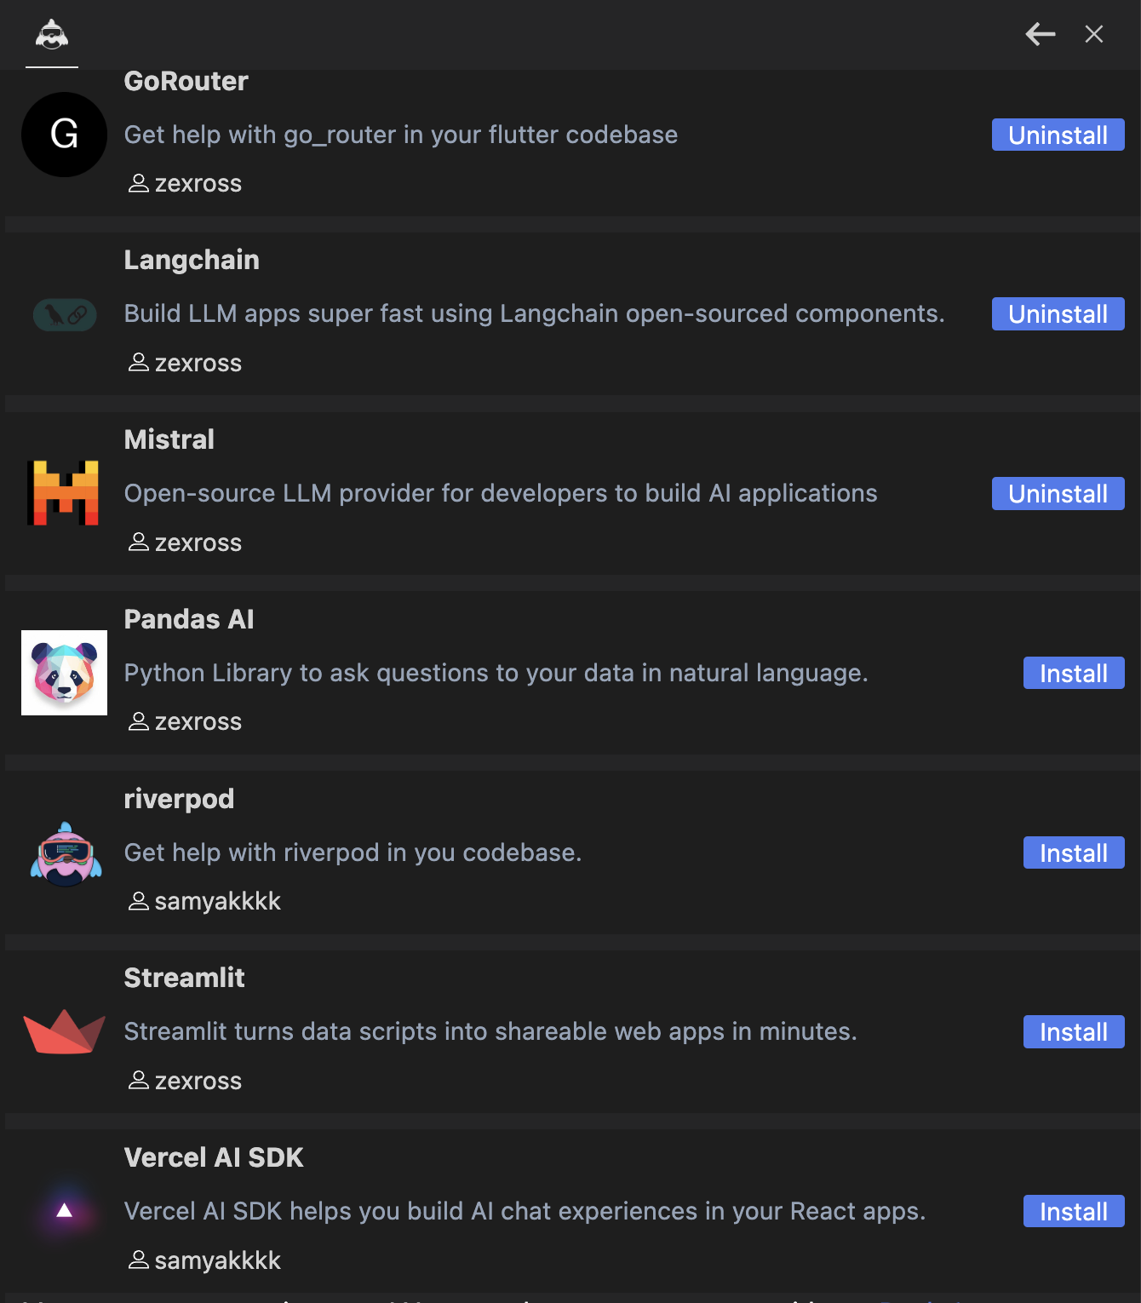Uninstall the Mistral plugin
The width and height of the screenshot is (1141, 1303).
click(x=1058, y=493)
